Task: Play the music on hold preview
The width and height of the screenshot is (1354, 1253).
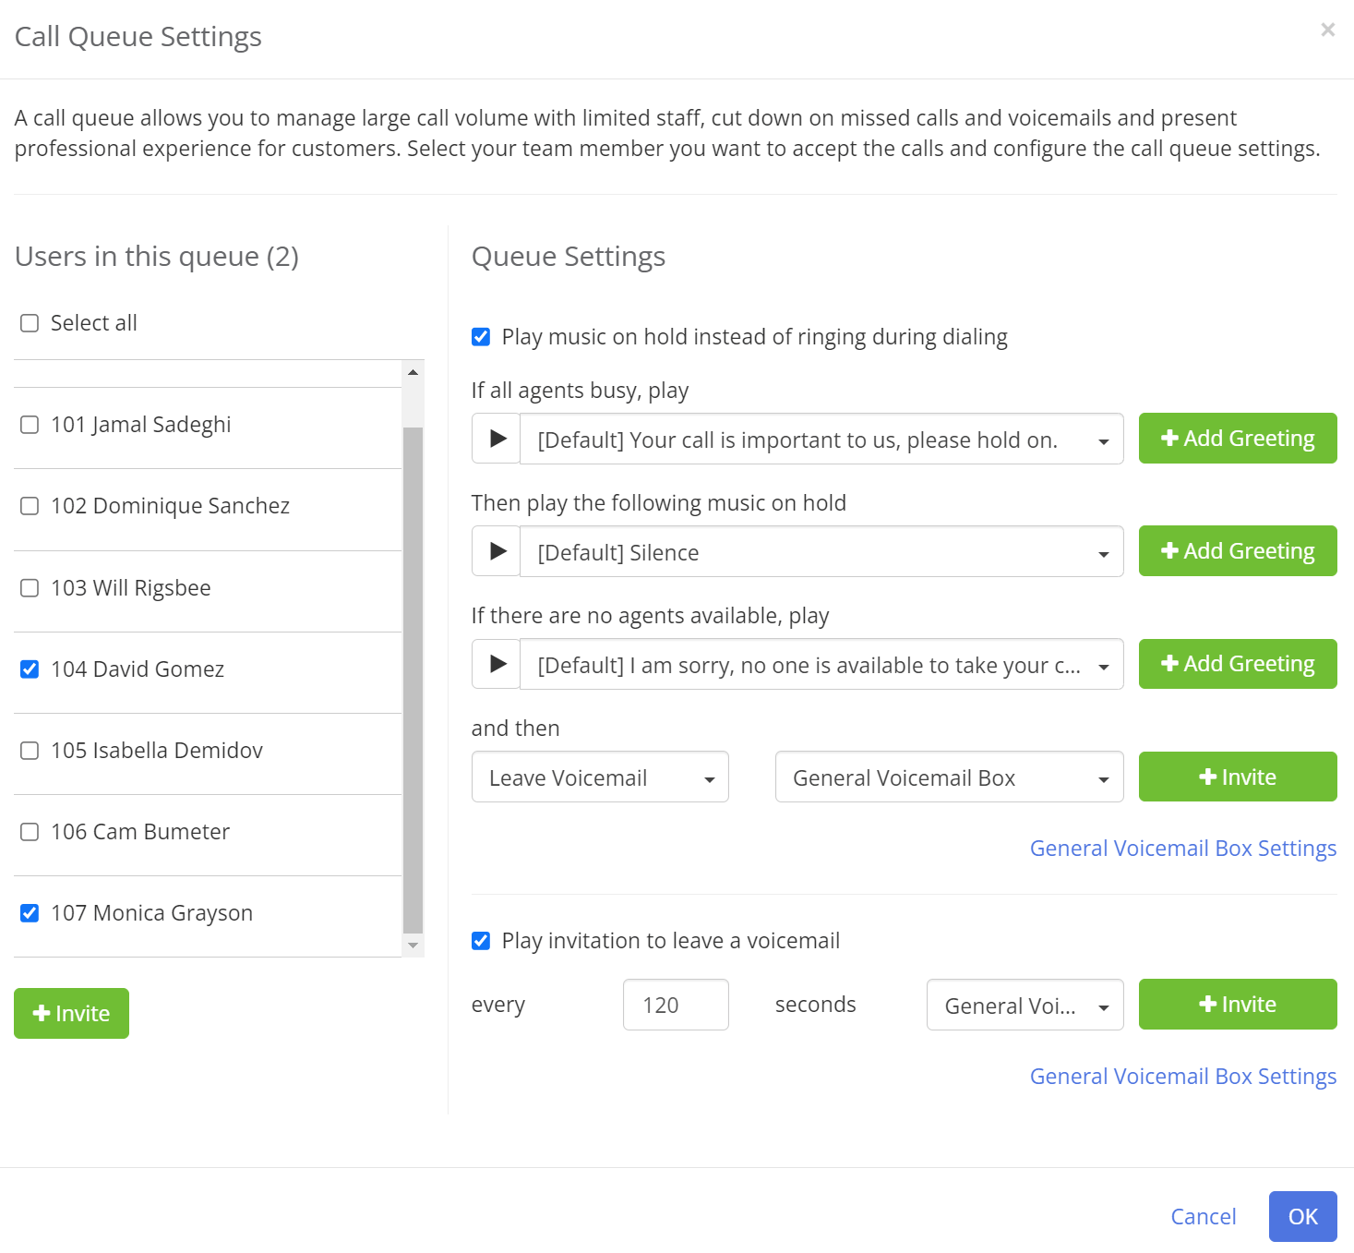Action: point(496,551)
